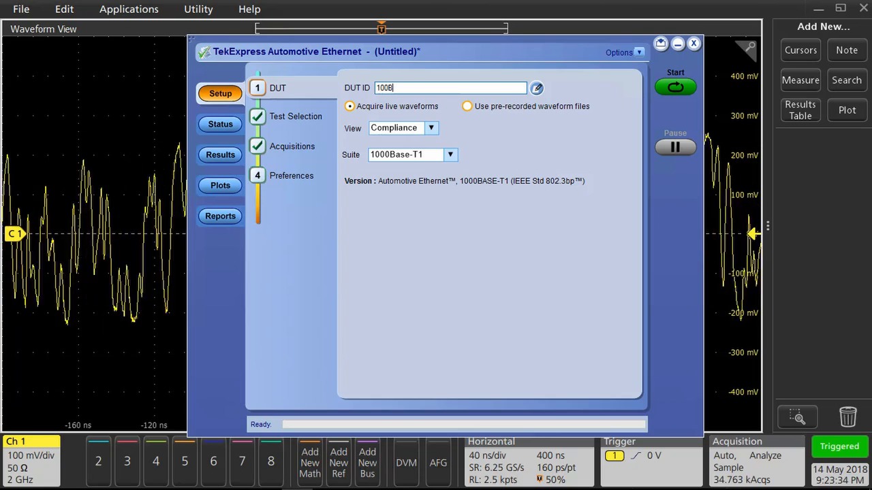Open the TekExpress Options dropdown
872x490 pixels.
coord(624,52)
